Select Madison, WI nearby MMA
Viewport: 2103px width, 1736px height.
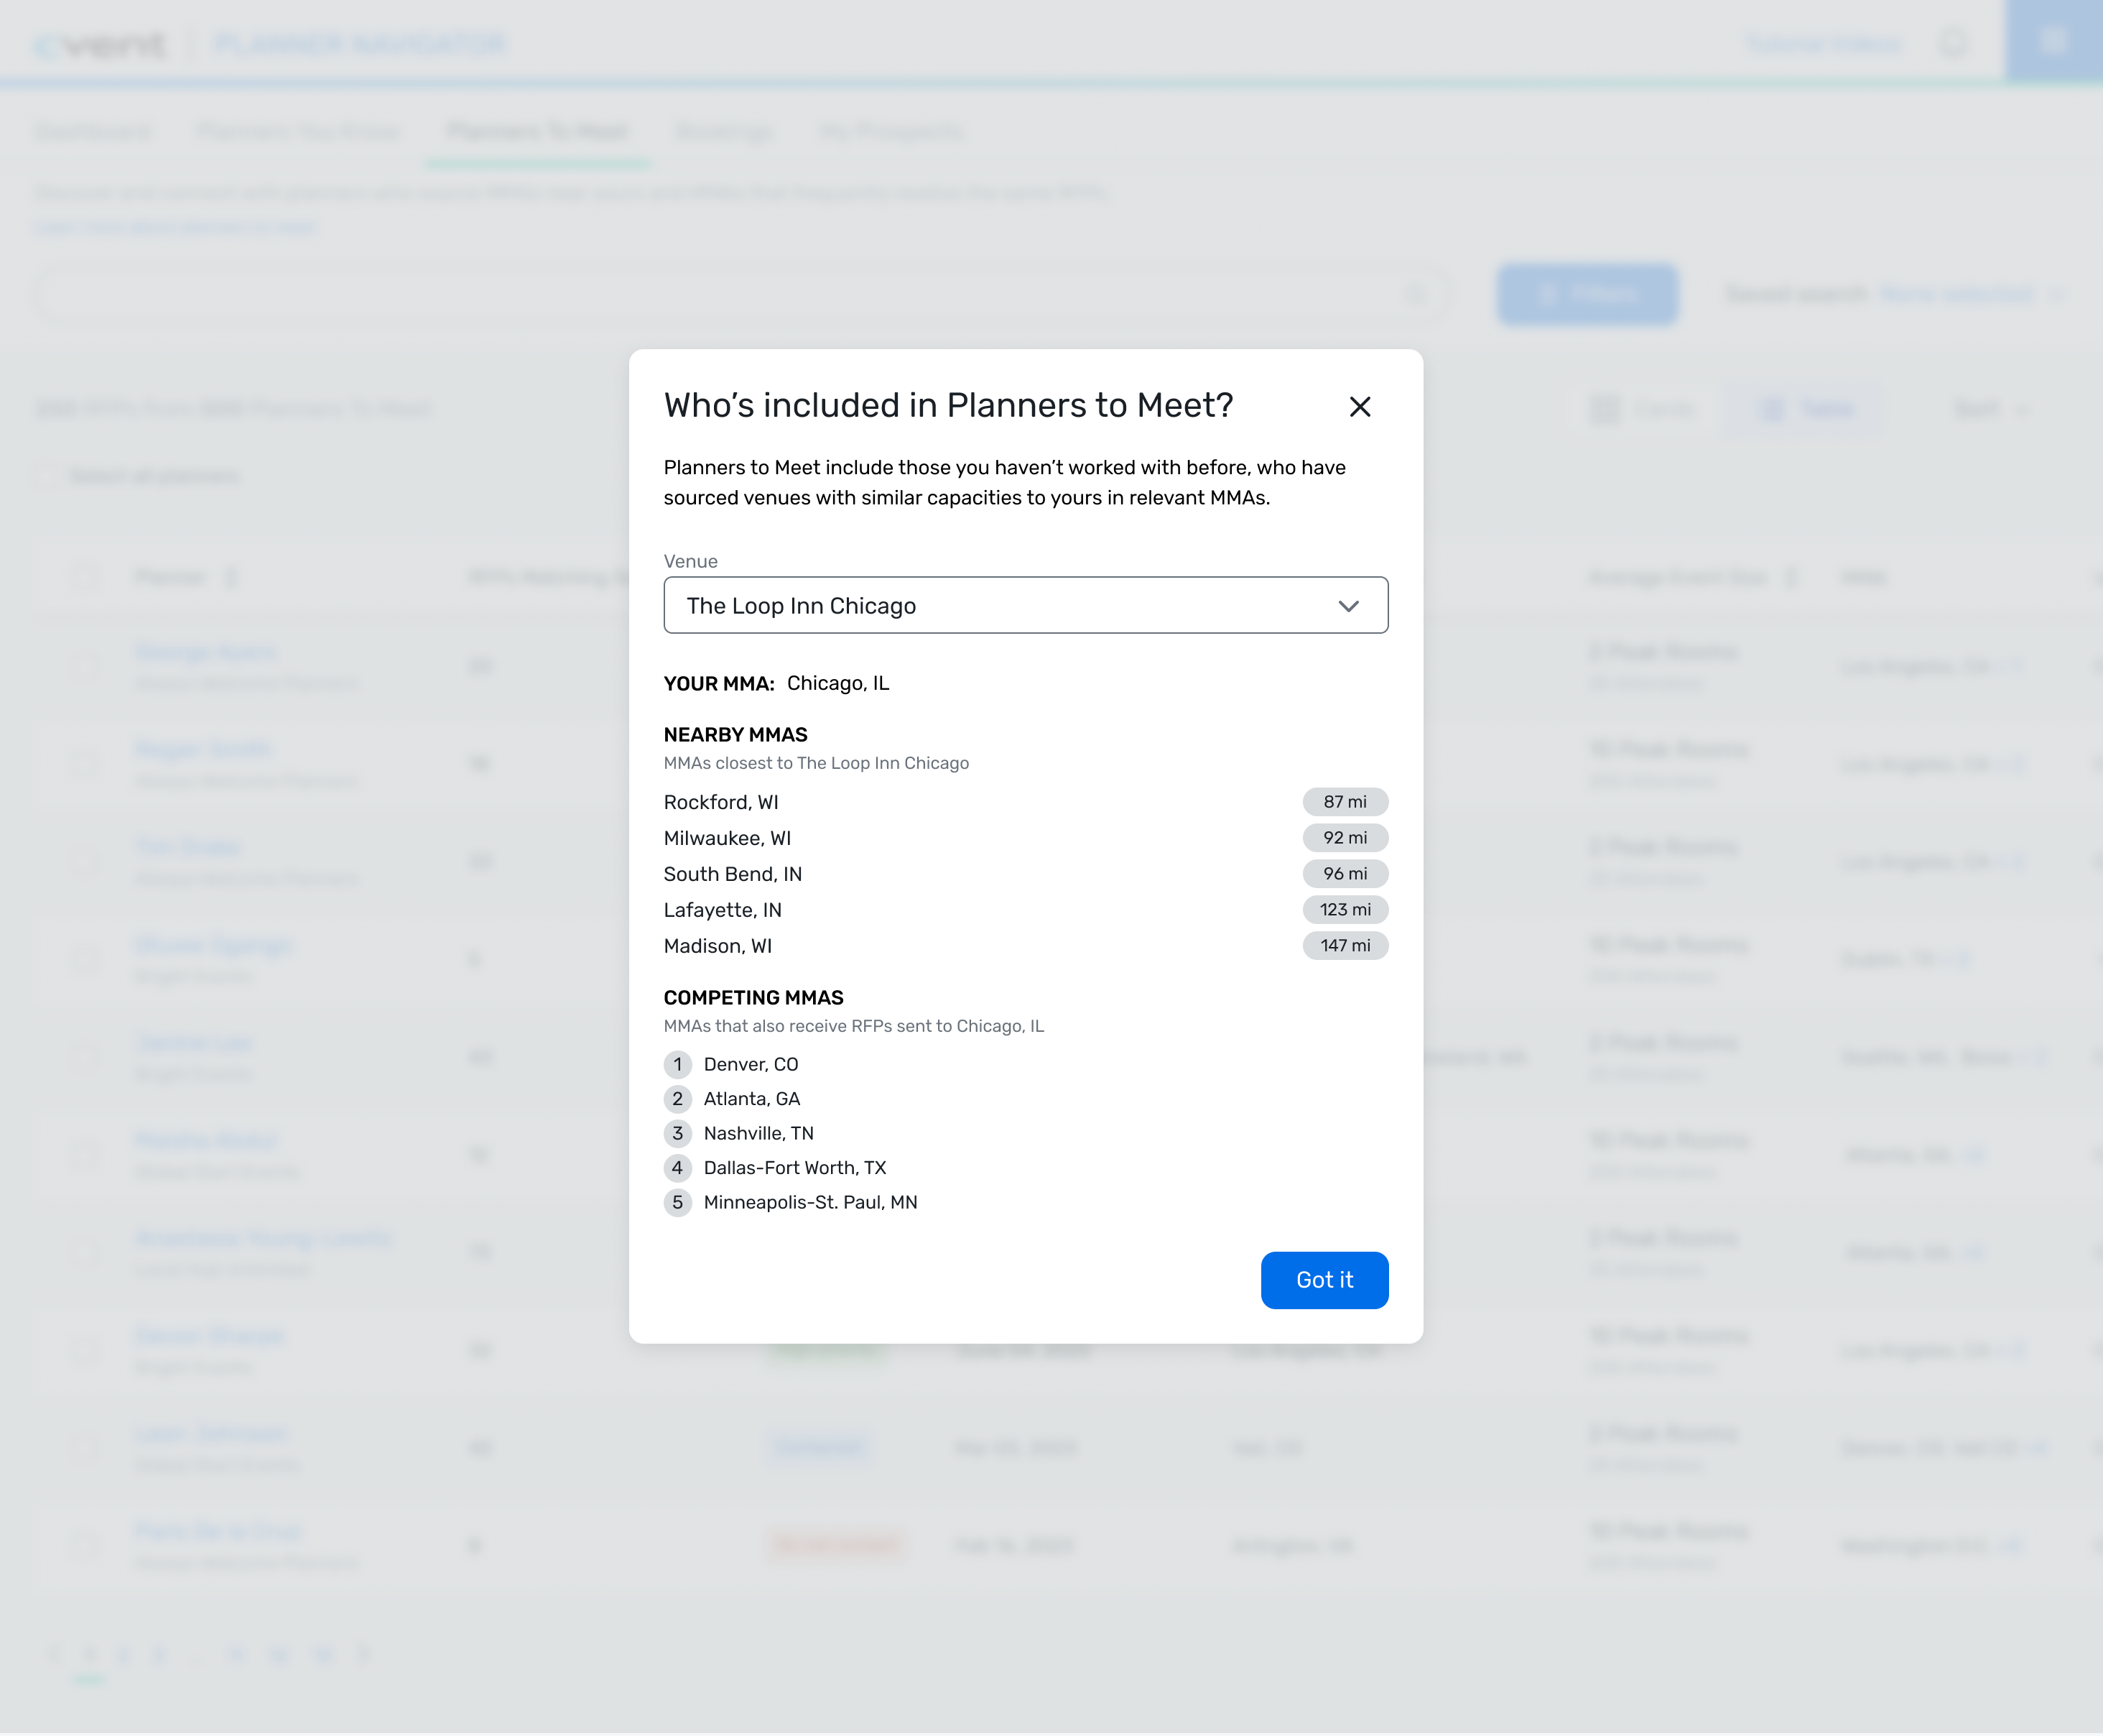pyautogui.click(x=718, y=946)
